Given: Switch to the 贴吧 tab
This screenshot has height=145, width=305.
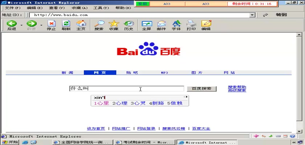Looking at the screenshot, I should (x=132, y=72).
